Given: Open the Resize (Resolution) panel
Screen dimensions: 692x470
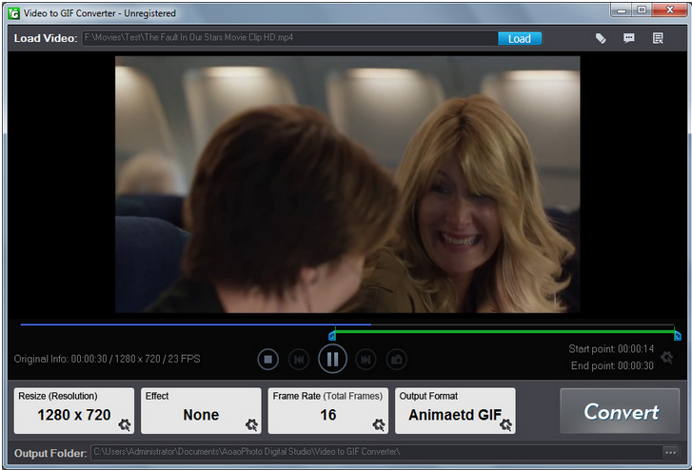Looking at the screenshot, I should 74,410.
